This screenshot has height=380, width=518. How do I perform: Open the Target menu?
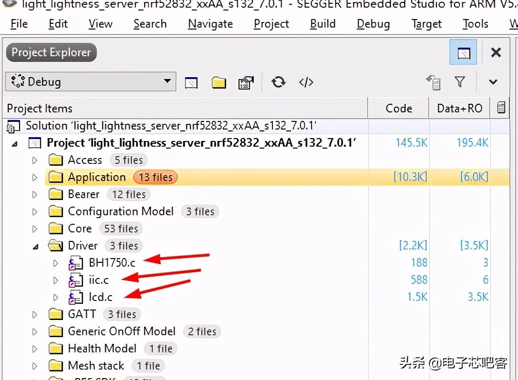pos(426,24)
